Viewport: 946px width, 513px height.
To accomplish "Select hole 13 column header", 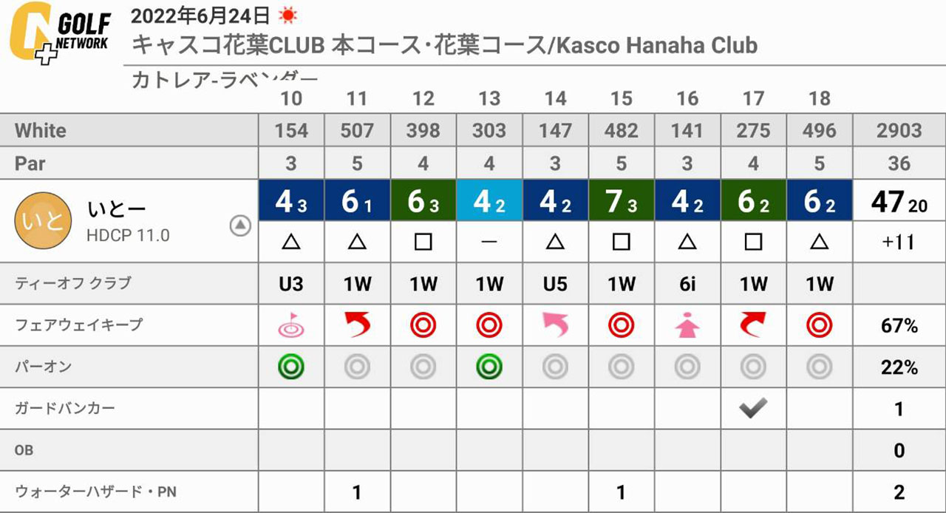I will coord(489,98).
